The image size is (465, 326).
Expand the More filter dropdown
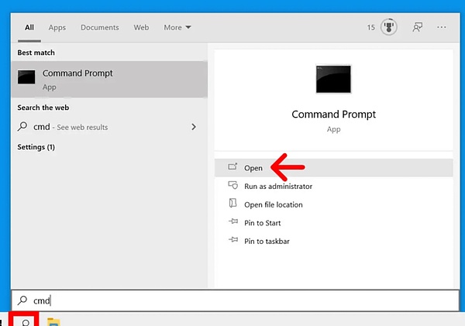[177, 28]
